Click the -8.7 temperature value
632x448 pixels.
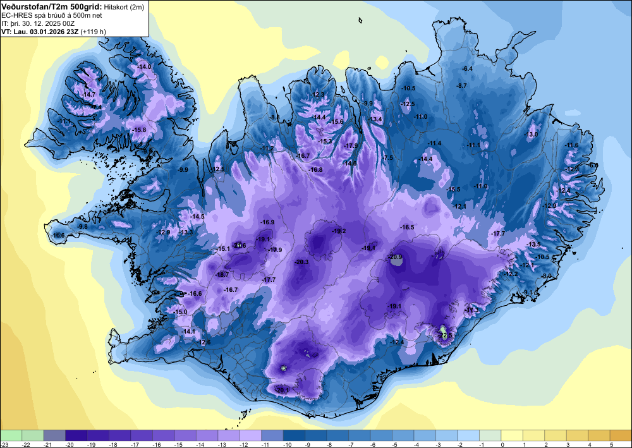pos(461,86)
